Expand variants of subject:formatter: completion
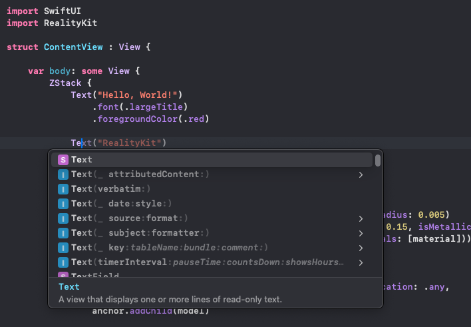Viewport: 471px width, 327px height. (361, 234)
